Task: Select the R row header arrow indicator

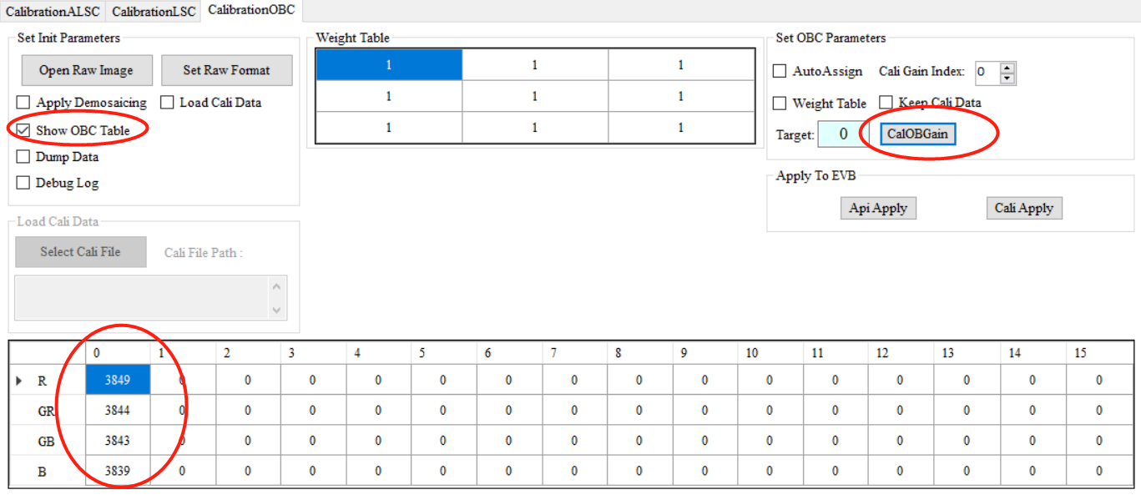Action: coord(19,381)
